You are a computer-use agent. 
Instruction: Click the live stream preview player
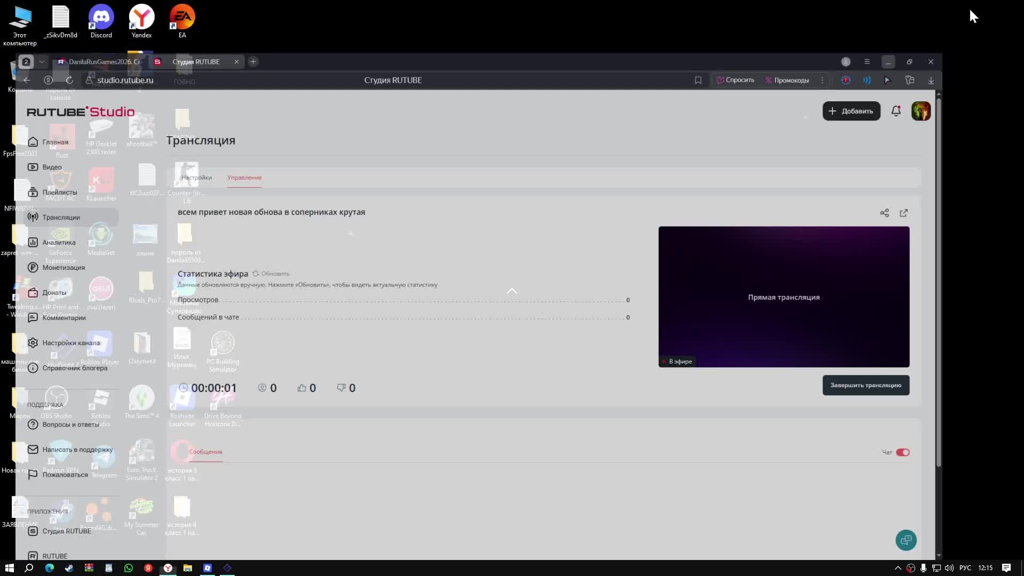(783, 297)
